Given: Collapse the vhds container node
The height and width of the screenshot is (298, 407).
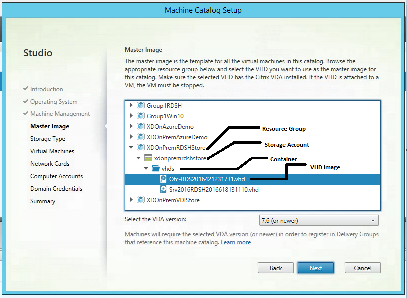Looking at the screenshot, I should [147, 168].
